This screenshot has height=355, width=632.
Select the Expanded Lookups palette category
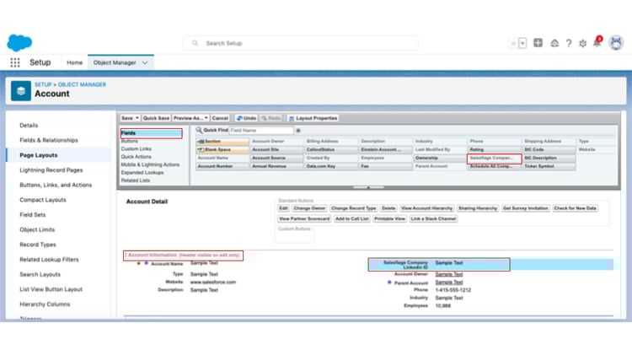[x=142, y=173]
